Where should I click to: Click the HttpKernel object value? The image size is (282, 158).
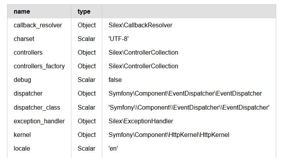tap(169, 135)
